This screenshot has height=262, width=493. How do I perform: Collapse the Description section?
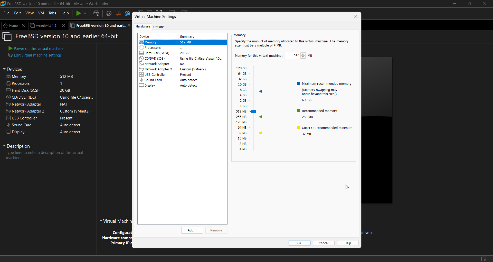pos(4,146)
